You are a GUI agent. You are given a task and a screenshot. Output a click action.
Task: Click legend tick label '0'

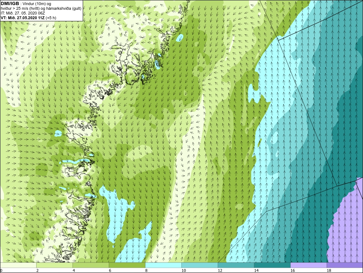click(x=1, y=271)
